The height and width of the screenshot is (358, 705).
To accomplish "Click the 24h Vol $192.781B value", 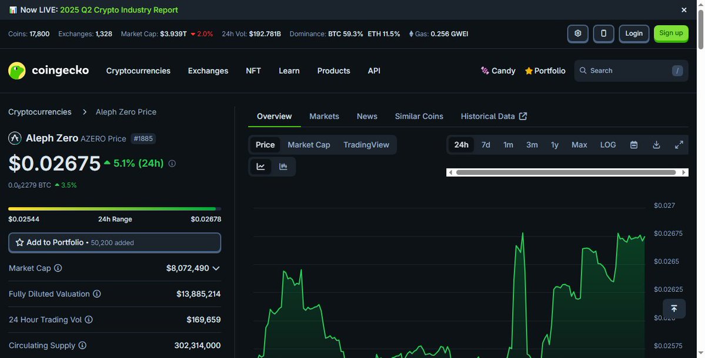I will click(x=265, y=33).
